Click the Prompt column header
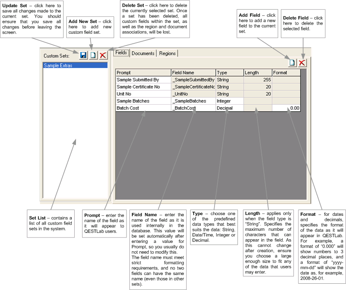This screenshot has height=290, width=346. 143,72
